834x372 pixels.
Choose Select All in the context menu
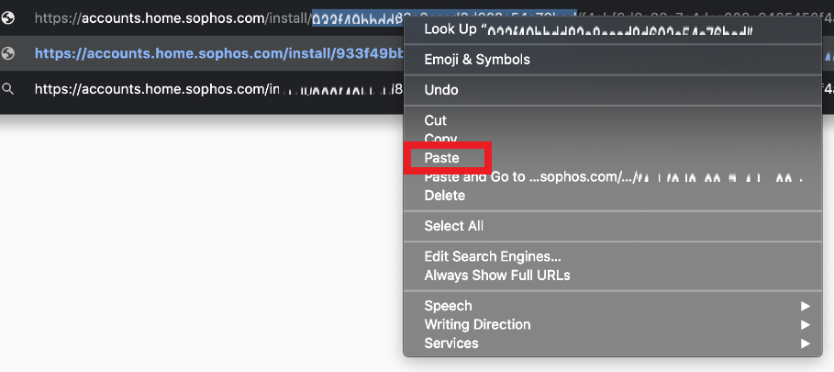[x=454, y=226]
